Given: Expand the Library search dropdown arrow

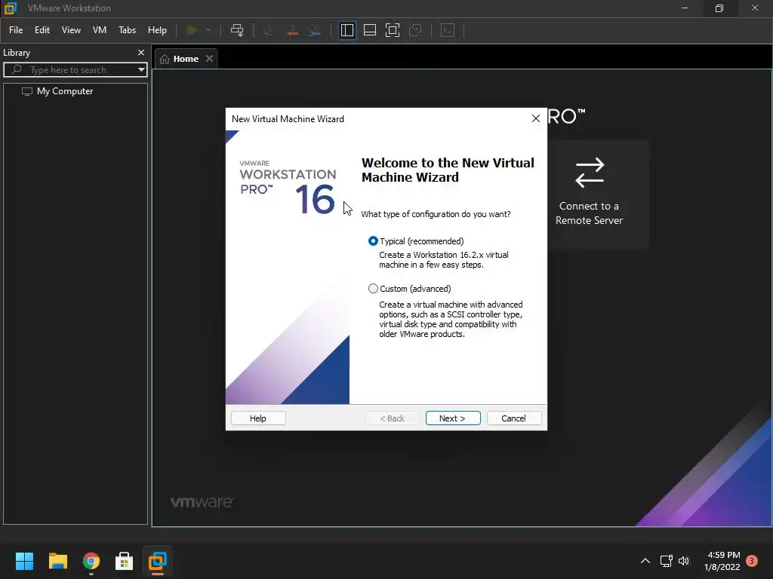Looking at the screenshot, I should [141, 70].
